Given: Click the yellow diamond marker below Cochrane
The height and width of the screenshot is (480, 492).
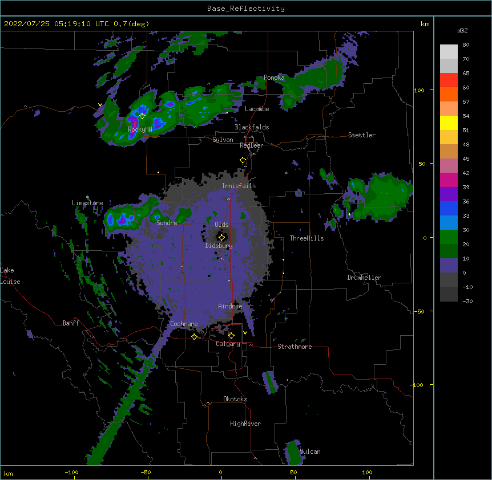Looking at the screenshot, I should pyautogui.click(x=194, y=336).
